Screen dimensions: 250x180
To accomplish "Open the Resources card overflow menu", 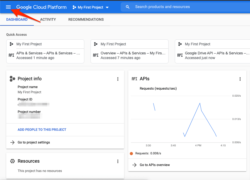I will (x=118, y=161).
